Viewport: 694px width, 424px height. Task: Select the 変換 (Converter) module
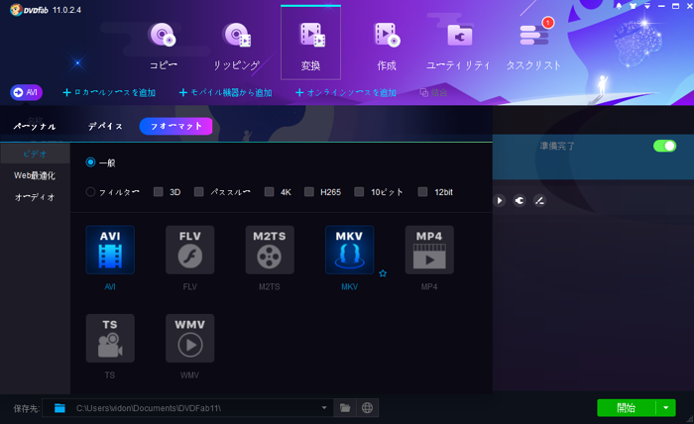pyautogui.click(x=310, y=44)
